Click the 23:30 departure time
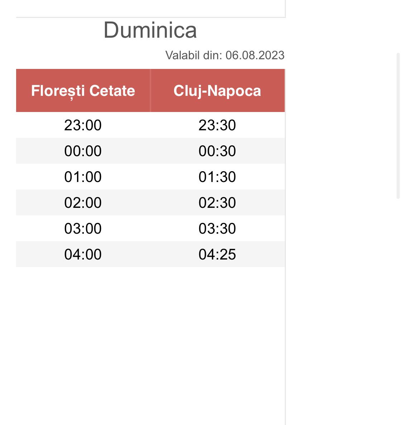Image resolution: width=403 pixels, height=425 pixels. [x=217, y=125]
